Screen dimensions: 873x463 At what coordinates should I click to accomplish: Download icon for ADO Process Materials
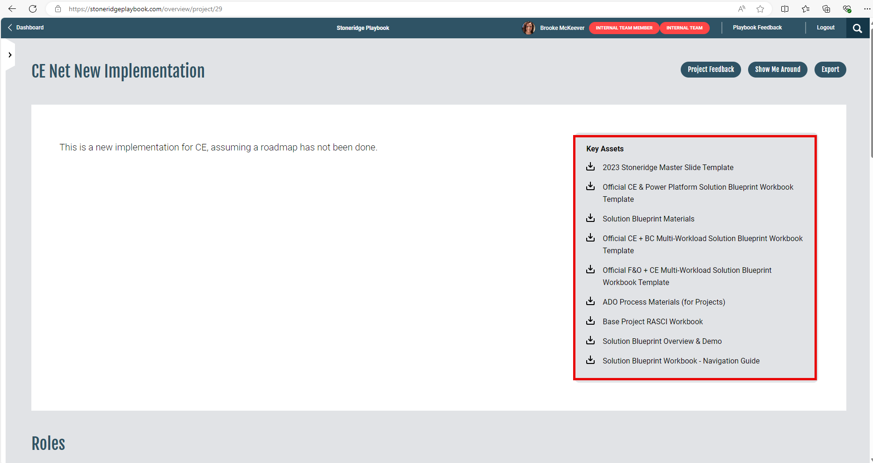click(x=590, y=301)
